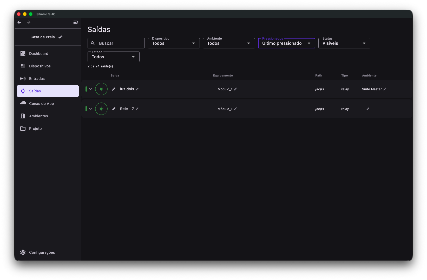Click the Projeto folder icon
The width and height of the screenshot is (427, 280).
[x=23, y=129]
